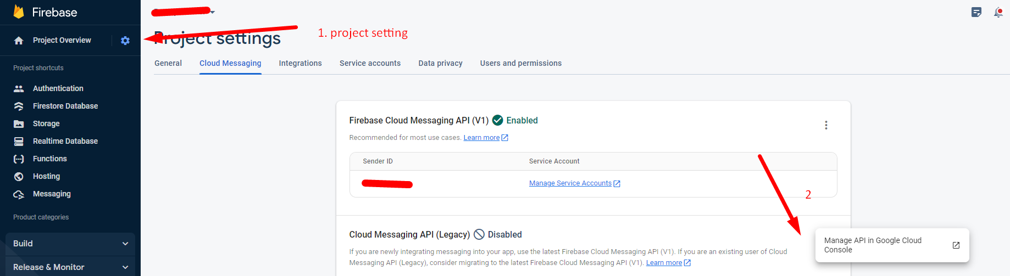
Task: Click the Firebase logo icon
Action: (19, 12)
